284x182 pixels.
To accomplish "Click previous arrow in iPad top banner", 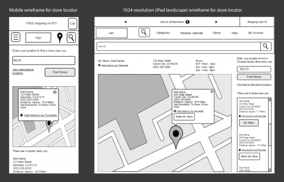I will pos(125,22).
